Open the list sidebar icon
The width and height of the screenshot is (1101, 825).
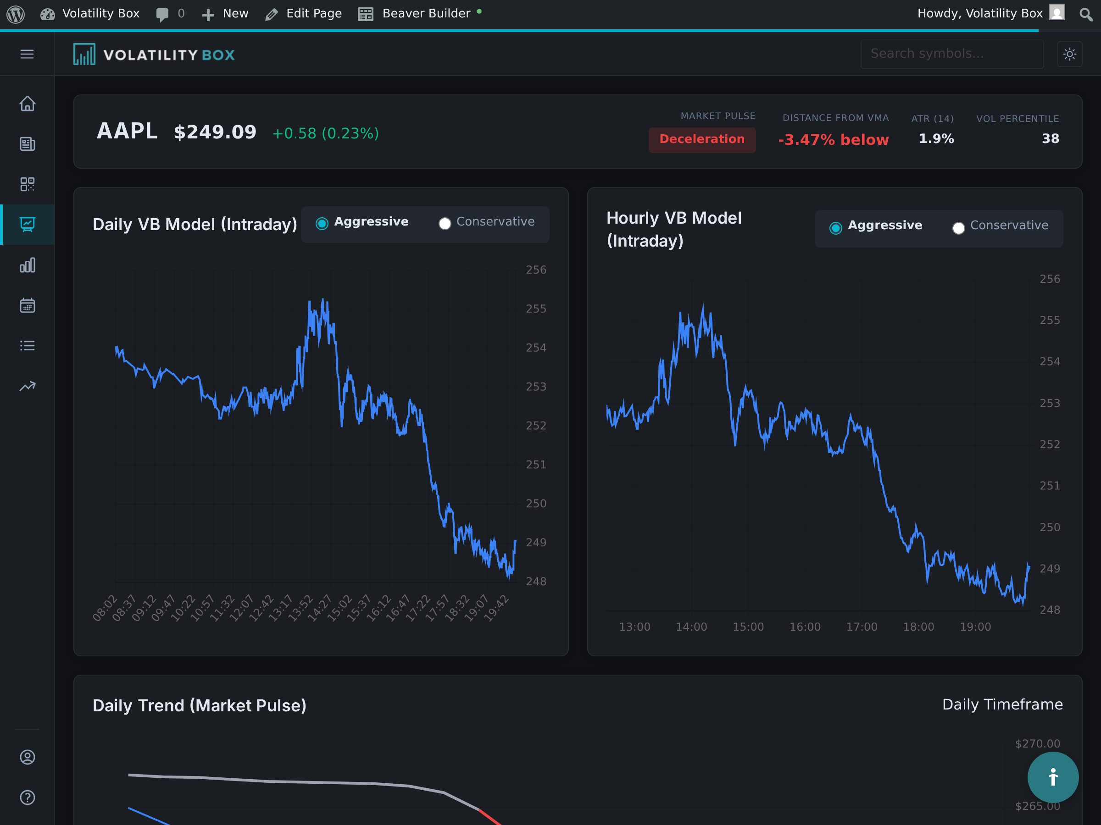pos(28,346)
